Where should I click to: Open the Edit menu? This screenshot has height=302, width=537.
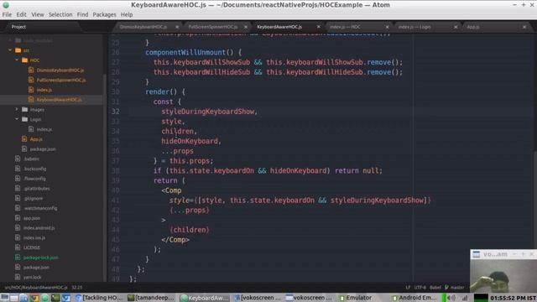coord(21,14)
